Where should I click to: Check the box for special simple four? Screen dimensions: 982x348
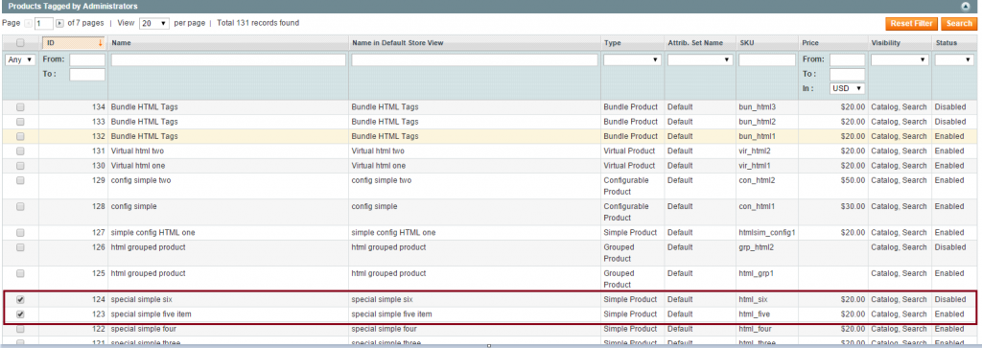(x=20, y=329)
